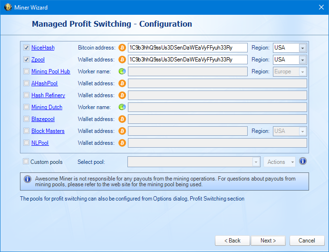The height and width of the screenshot is (252, 329).
Task: Enable the Custom pools checkbox
Action: [x=26, y=161]
